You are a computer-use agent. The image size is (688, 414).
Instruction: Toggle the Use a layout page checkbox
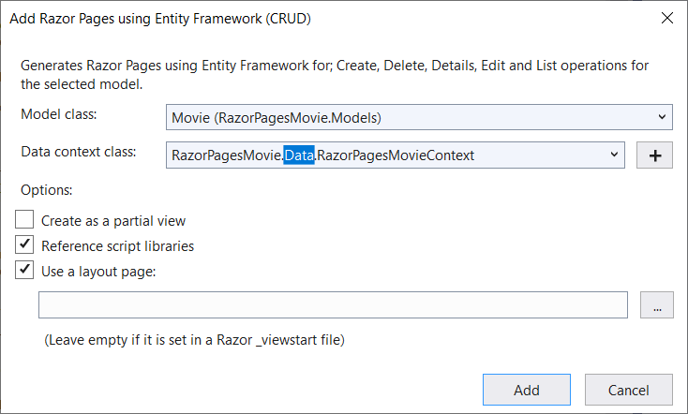(x=26, y=272)
